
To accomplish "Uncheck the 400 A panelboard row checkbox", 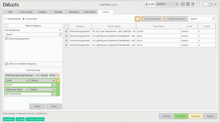I will [66, 36].
